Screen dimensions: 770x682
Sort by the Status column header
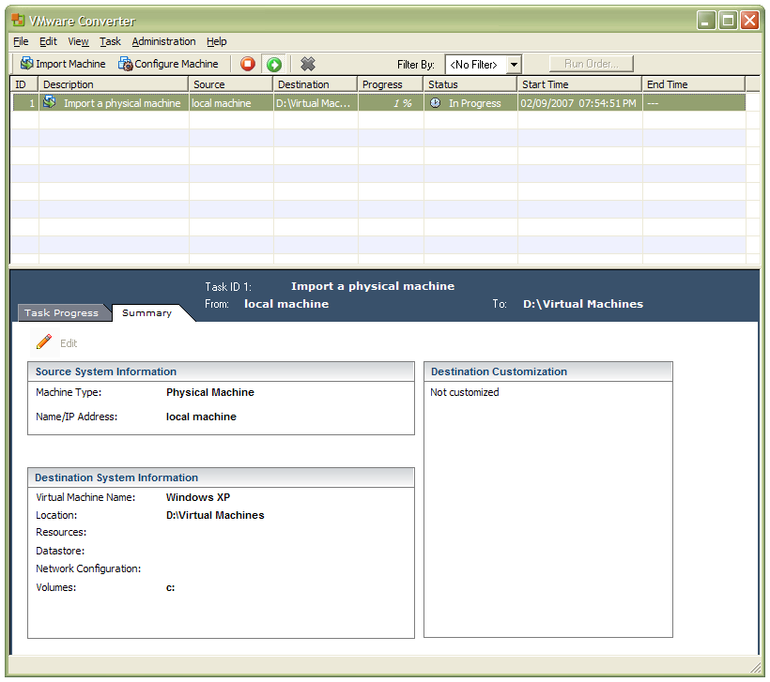(x=470, y=84)
